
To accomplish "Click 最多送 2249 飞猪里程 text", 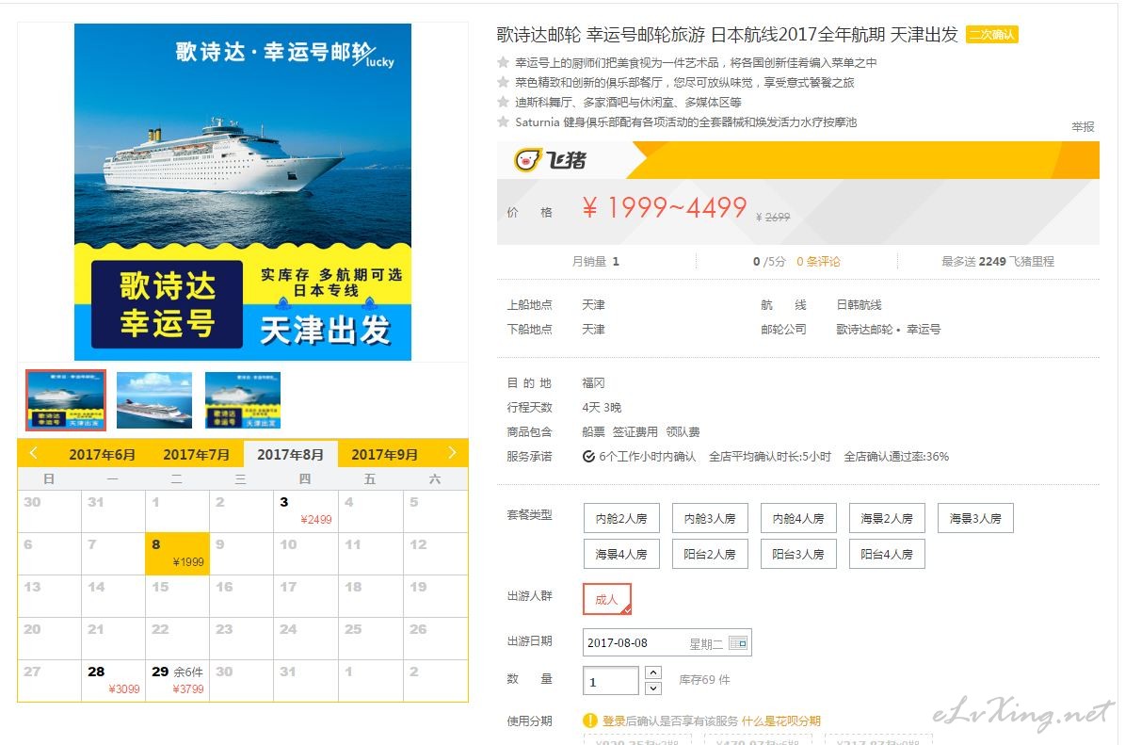I will coord(998,261).
